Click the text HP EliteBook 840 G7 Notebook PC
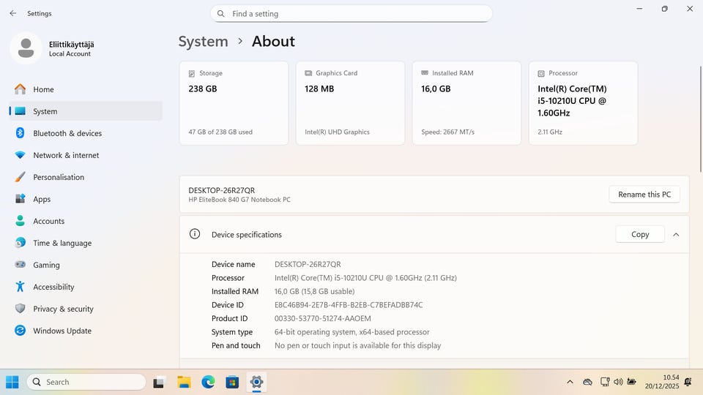Image resolution: width=703 pixels, height=395 pixels. pyautogui.click(x=239, y=200)
